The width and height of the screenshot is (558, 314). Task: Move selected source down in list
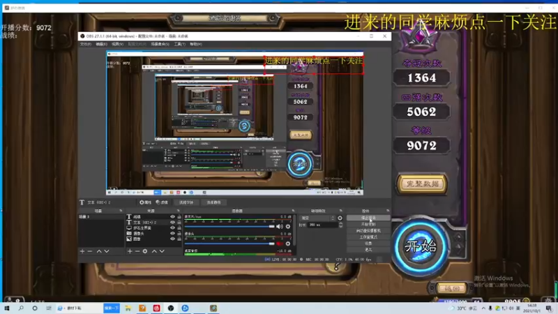coord(162,251)
